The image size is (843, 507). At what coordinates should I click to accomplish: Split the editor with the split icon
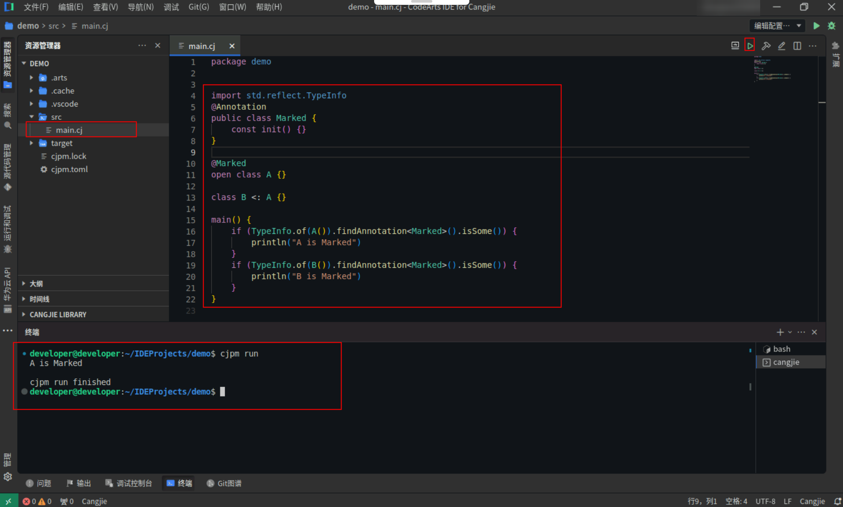[797, 46]
